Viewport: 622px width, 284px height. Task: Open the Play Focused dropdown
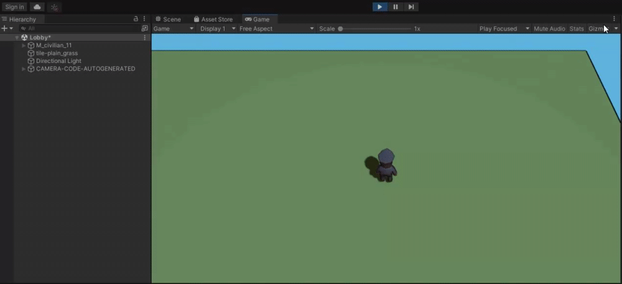(504, 29)
